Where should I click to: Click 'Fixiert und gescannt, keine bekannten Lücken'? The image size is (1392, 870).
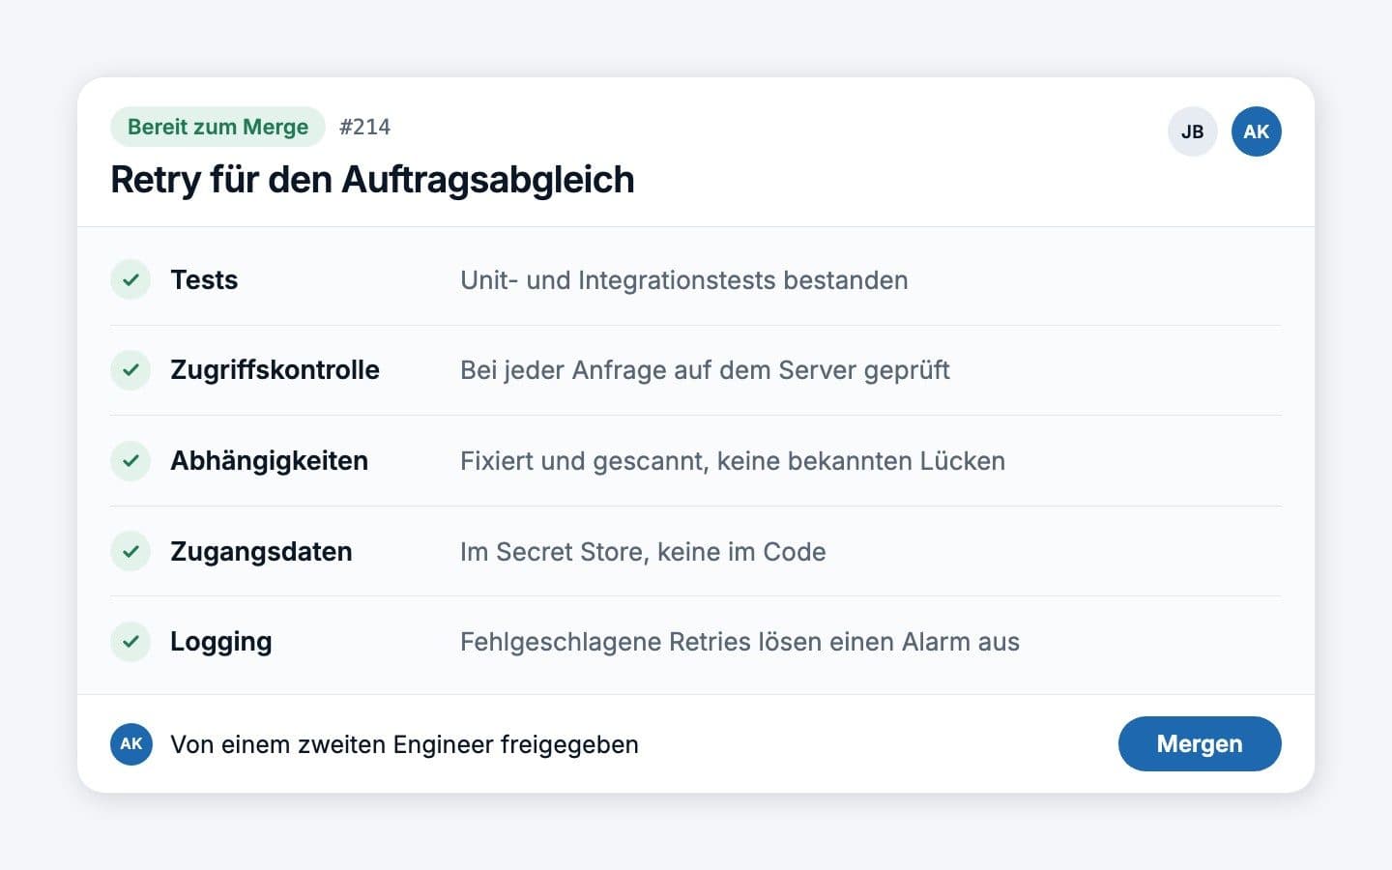[733, 461]
